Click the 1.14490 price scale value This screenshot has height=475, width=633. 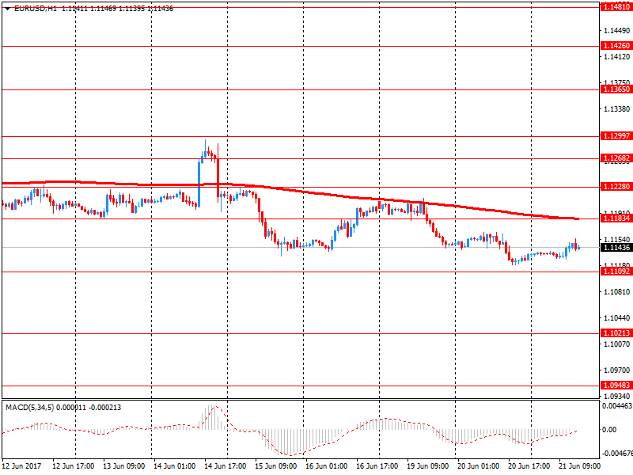click(616, 31)
